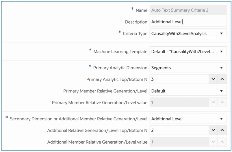This screenshot has height=152, width=232.
Task: Click the Additional Relative Generation/Level Top/Bottom N field
Action: coord(179,130)
